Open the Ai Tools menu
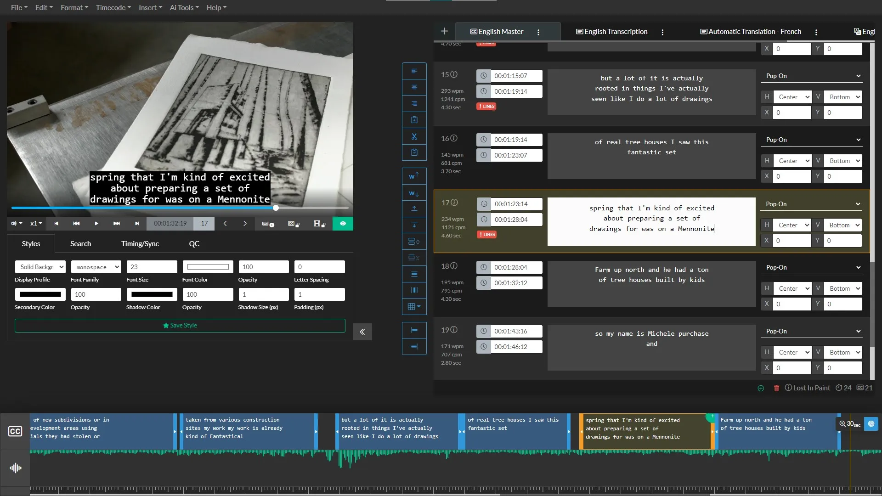This screenshot has width=882, height=496. point(183,7)
